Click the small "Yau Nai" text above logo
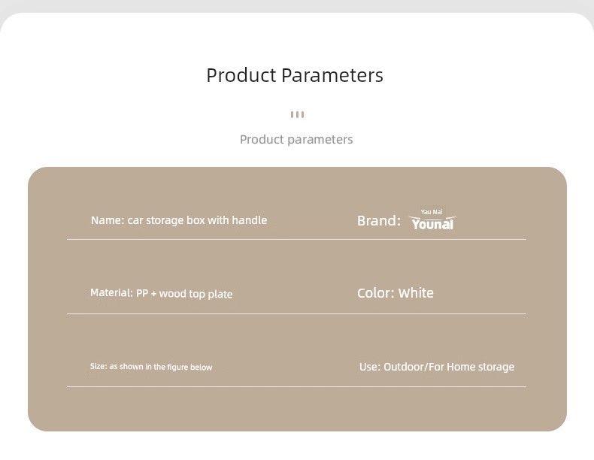The image size is (594, 460). 432,212
